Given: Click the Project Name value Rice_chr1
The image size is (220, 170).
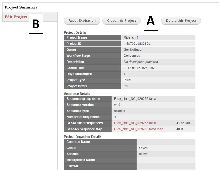Looking at the screenshot, I should 131,37.
